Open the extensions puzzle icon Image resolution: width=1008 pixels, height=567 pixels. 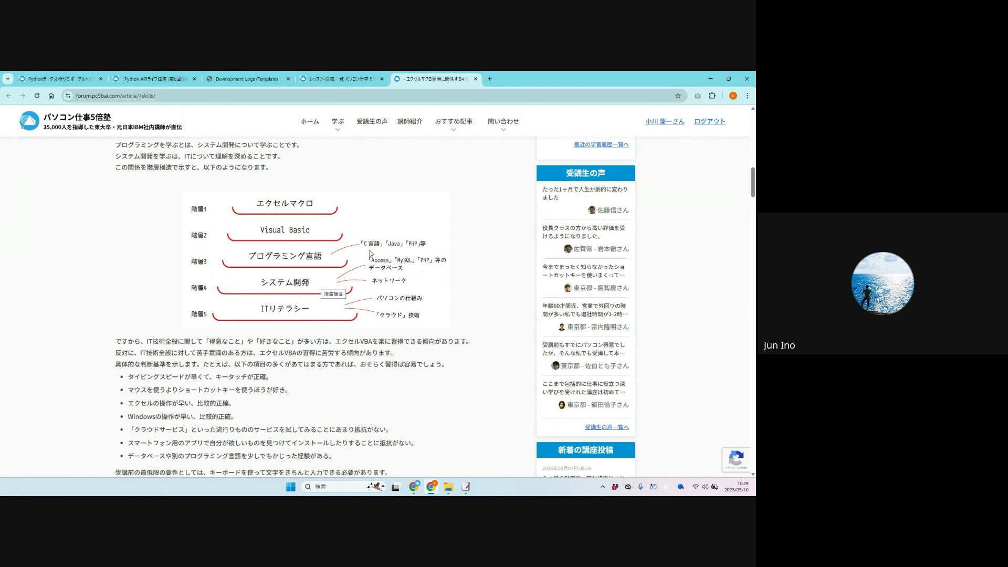(712, 96)
